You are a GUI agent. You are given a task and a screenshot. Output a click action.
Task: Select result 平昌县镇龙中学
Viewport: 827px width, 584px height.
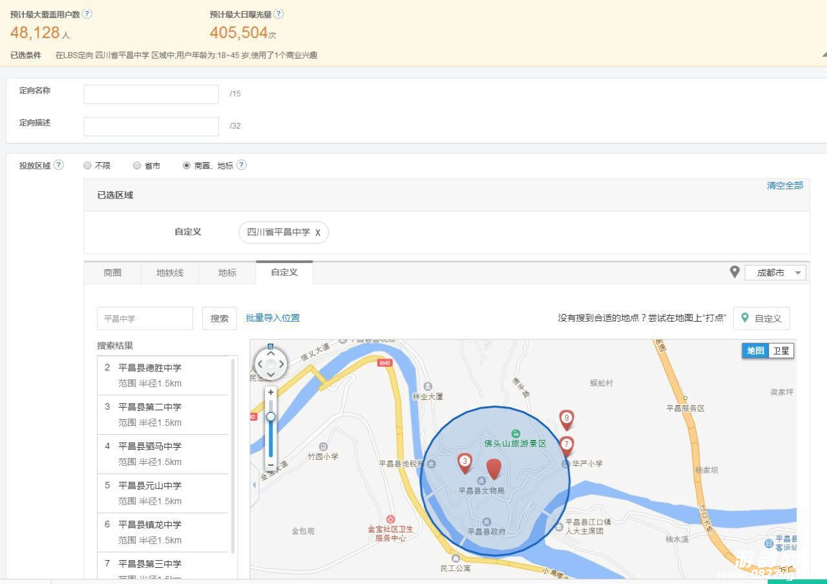point(163,532)
